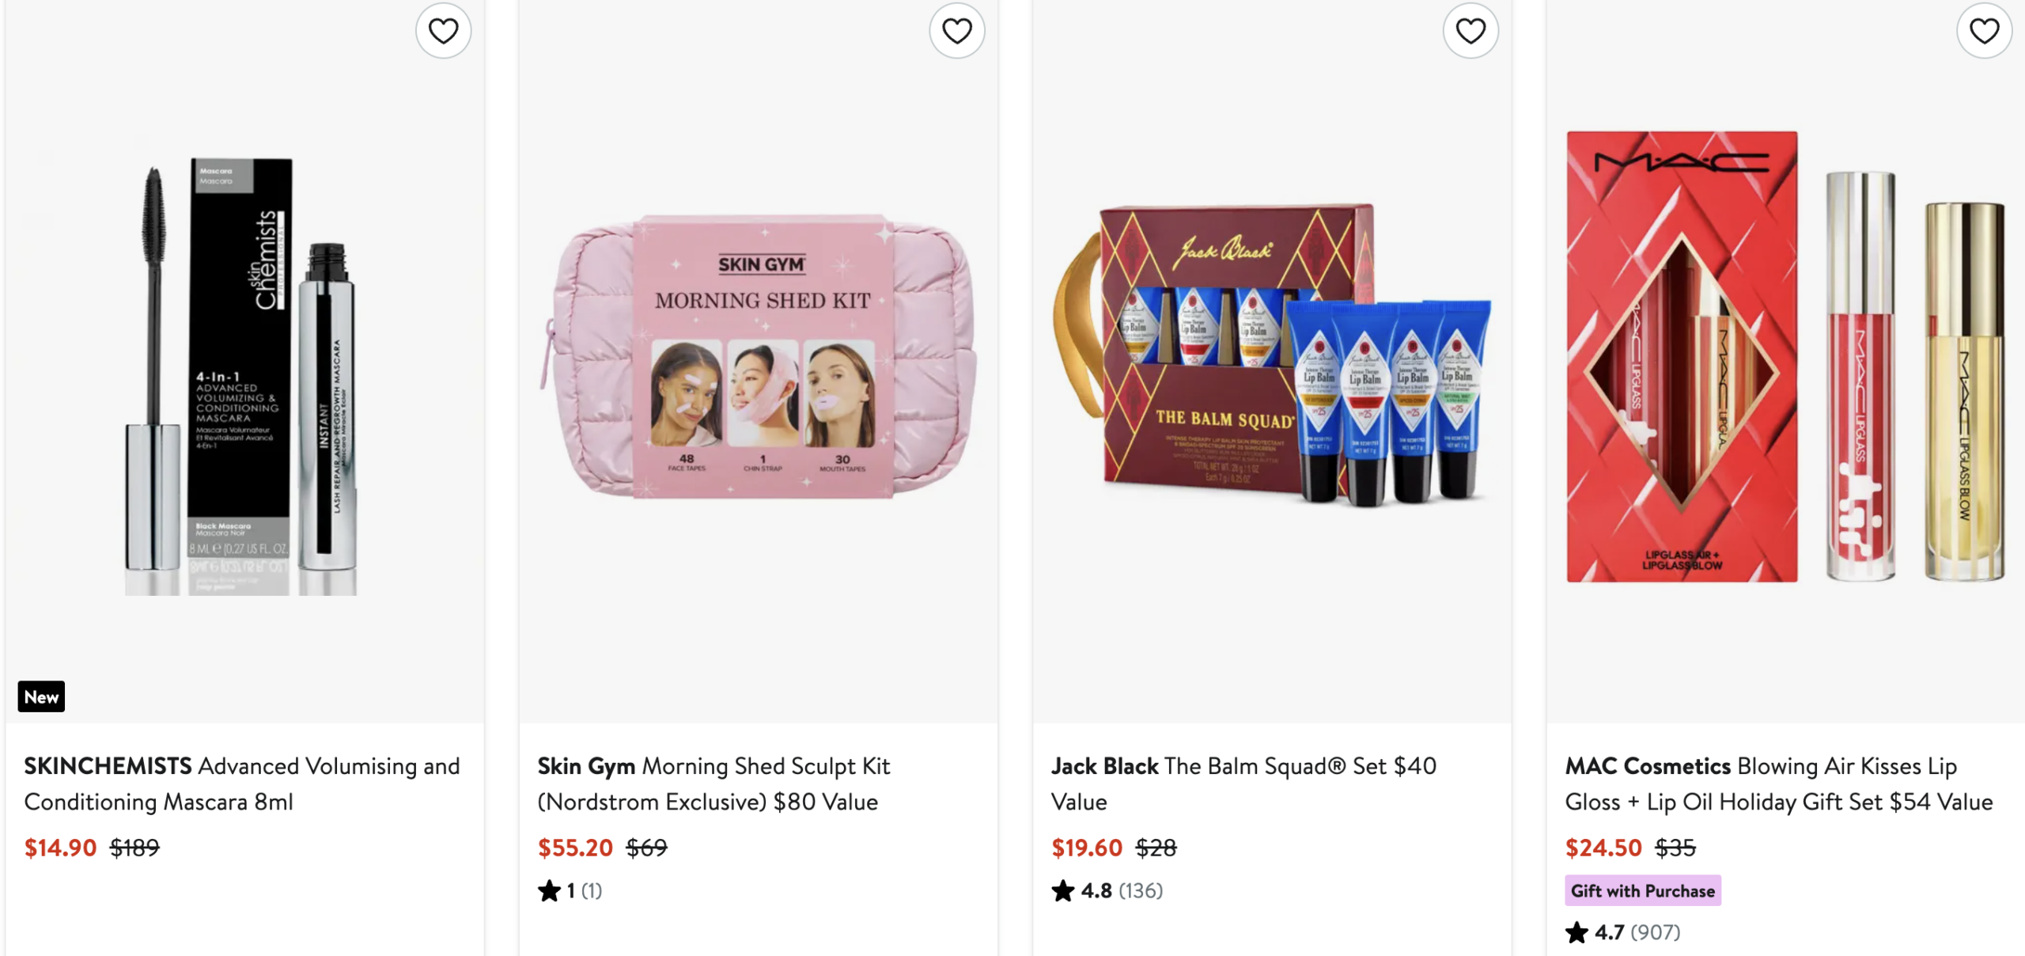Click the Gift with Purchase badge

1643,891
